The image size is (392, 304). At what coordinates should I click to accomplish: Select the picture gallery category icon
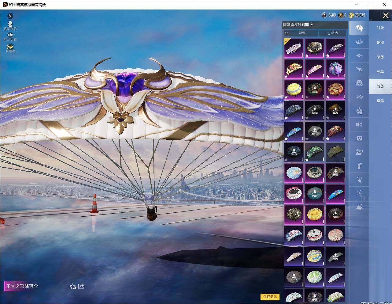coord(359,152)
